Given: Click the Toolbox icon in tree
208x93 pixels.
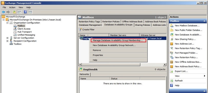Looking at the screenshot, I should 11,44.
